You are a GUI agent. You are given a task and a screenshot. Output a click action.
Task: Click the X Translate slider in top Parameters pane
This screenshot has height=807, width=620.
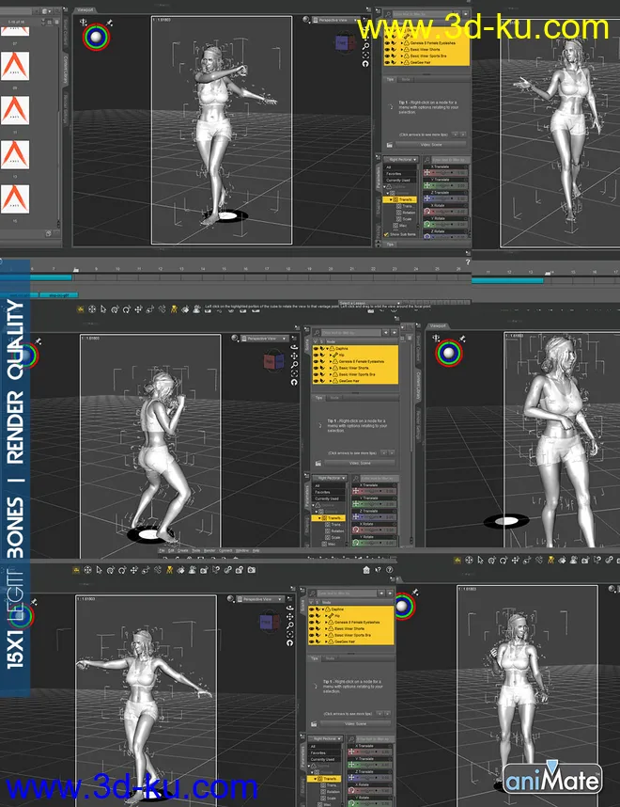(x=444, y=172)
